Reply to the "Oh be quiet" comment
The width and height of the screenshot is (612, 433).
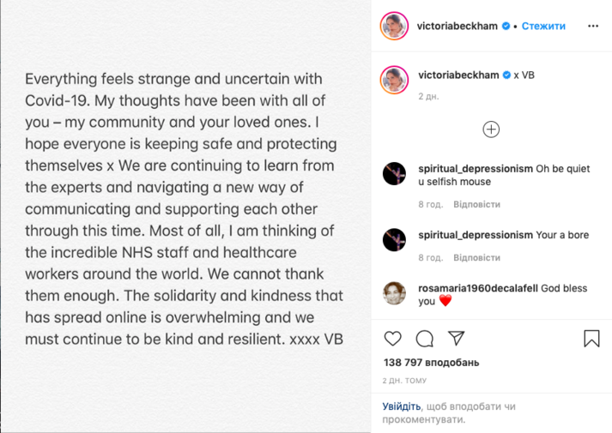[x=477, y=205]
